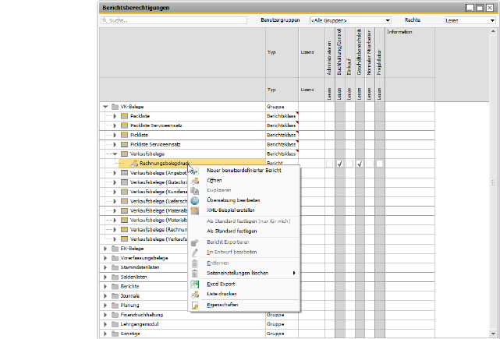
Task: Click the Verkaufsbelege report class icon
Action: pos(124,154)
